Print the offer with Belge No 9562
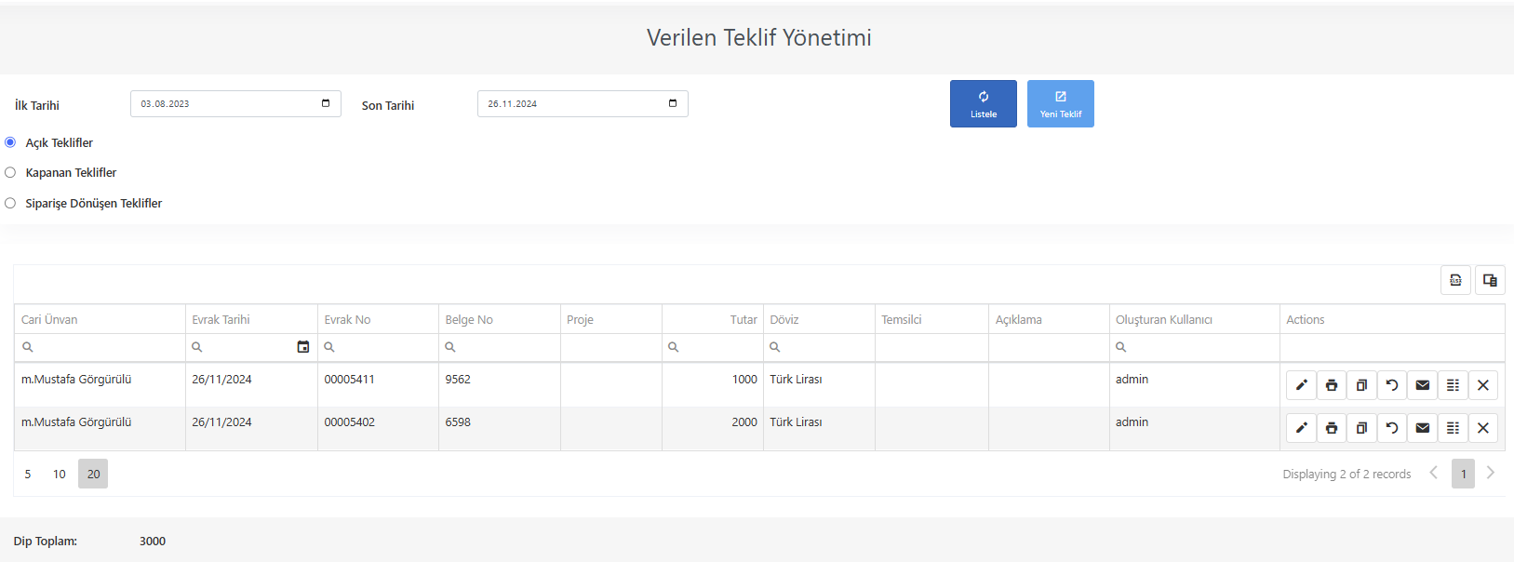Image resolution: width=1514 pixels, height=562 pixels. click(x=1332, y=385)
